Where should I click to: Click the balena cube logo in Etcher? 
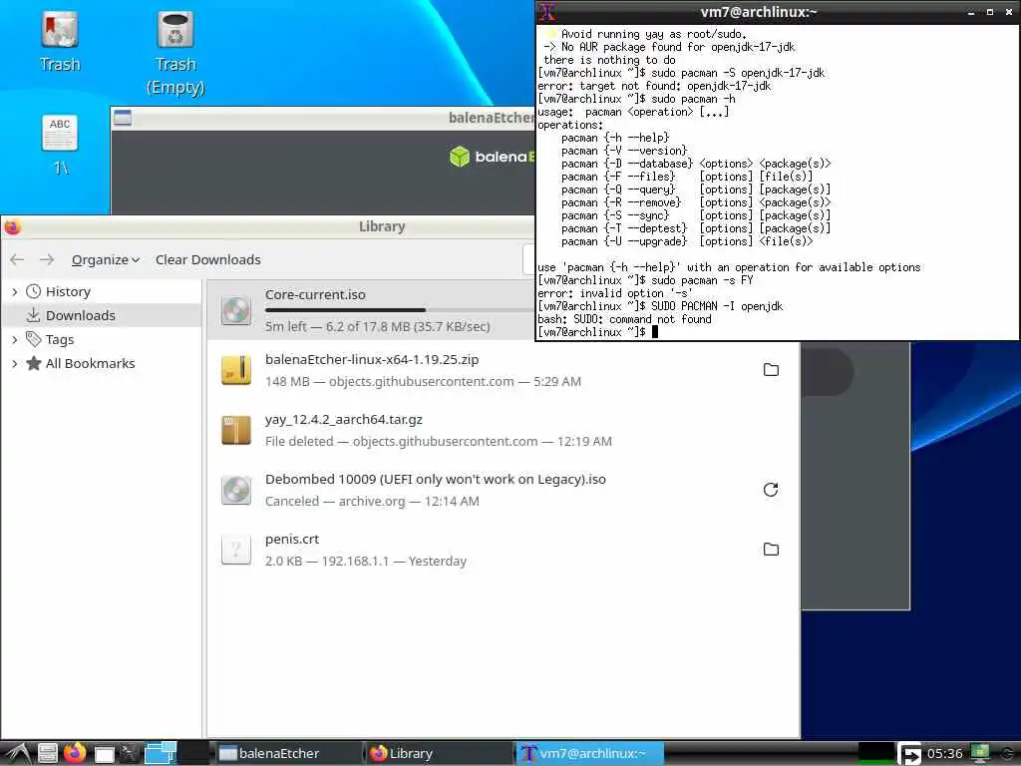pos(459,157)
